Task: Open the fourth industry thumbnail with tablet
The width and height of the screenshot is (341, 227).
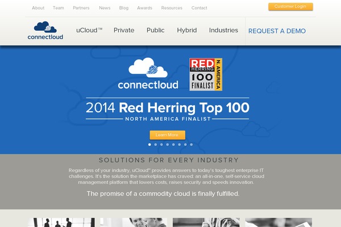Action: (278, 222)
